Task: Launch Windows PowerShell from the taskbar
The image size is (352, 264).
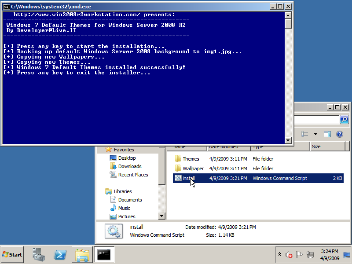Action: tap(60, 255)
